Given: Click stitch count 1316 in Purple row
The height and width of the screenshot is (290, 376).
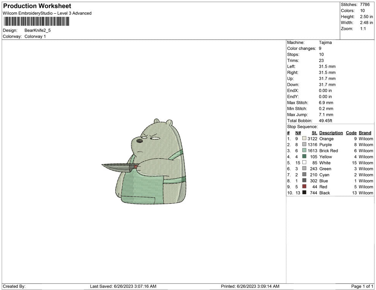Looking at the screenshot, I should (313, 145).
